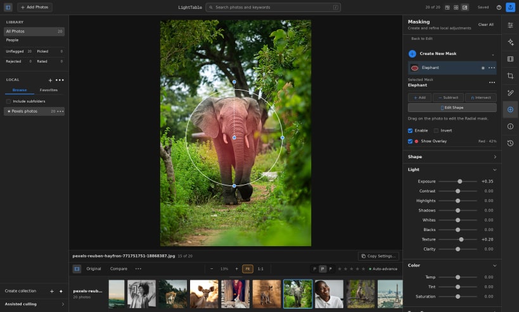This screenshot has width=519, height=312.
Task: Click the Copy Settings button
Action: [378, 256]
